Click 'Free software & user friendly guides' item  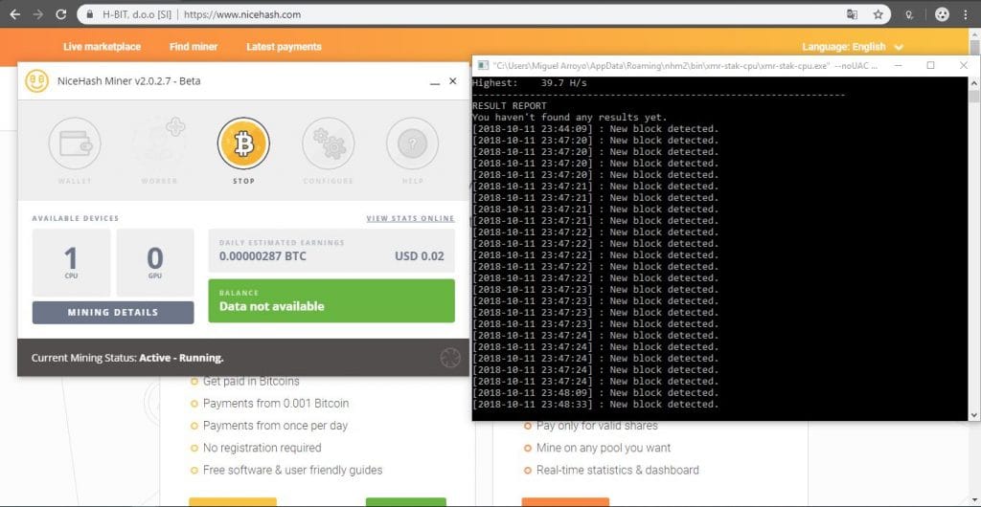pyautogui.click(x=292, y=470)
